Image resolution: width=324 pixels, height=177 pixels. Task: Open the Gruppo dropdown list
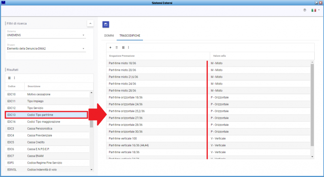[46, 48]
